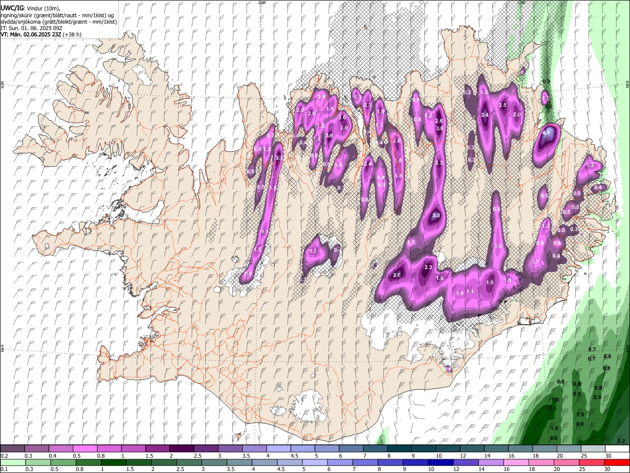Click the '4.6' precipitation value on the map
Image resolution: width=630 pixels, height=473 pixels.
[x=546, y=133]
